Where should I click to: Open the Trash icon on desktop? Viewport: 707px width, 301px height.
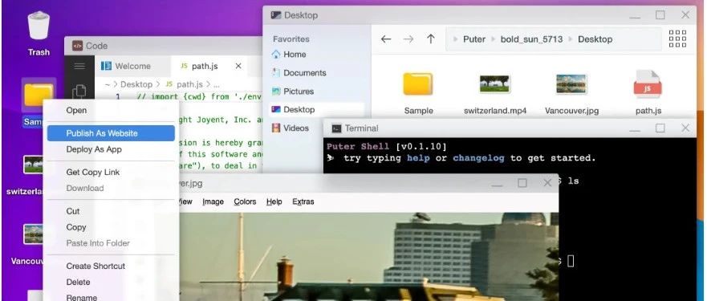point(39,26)
